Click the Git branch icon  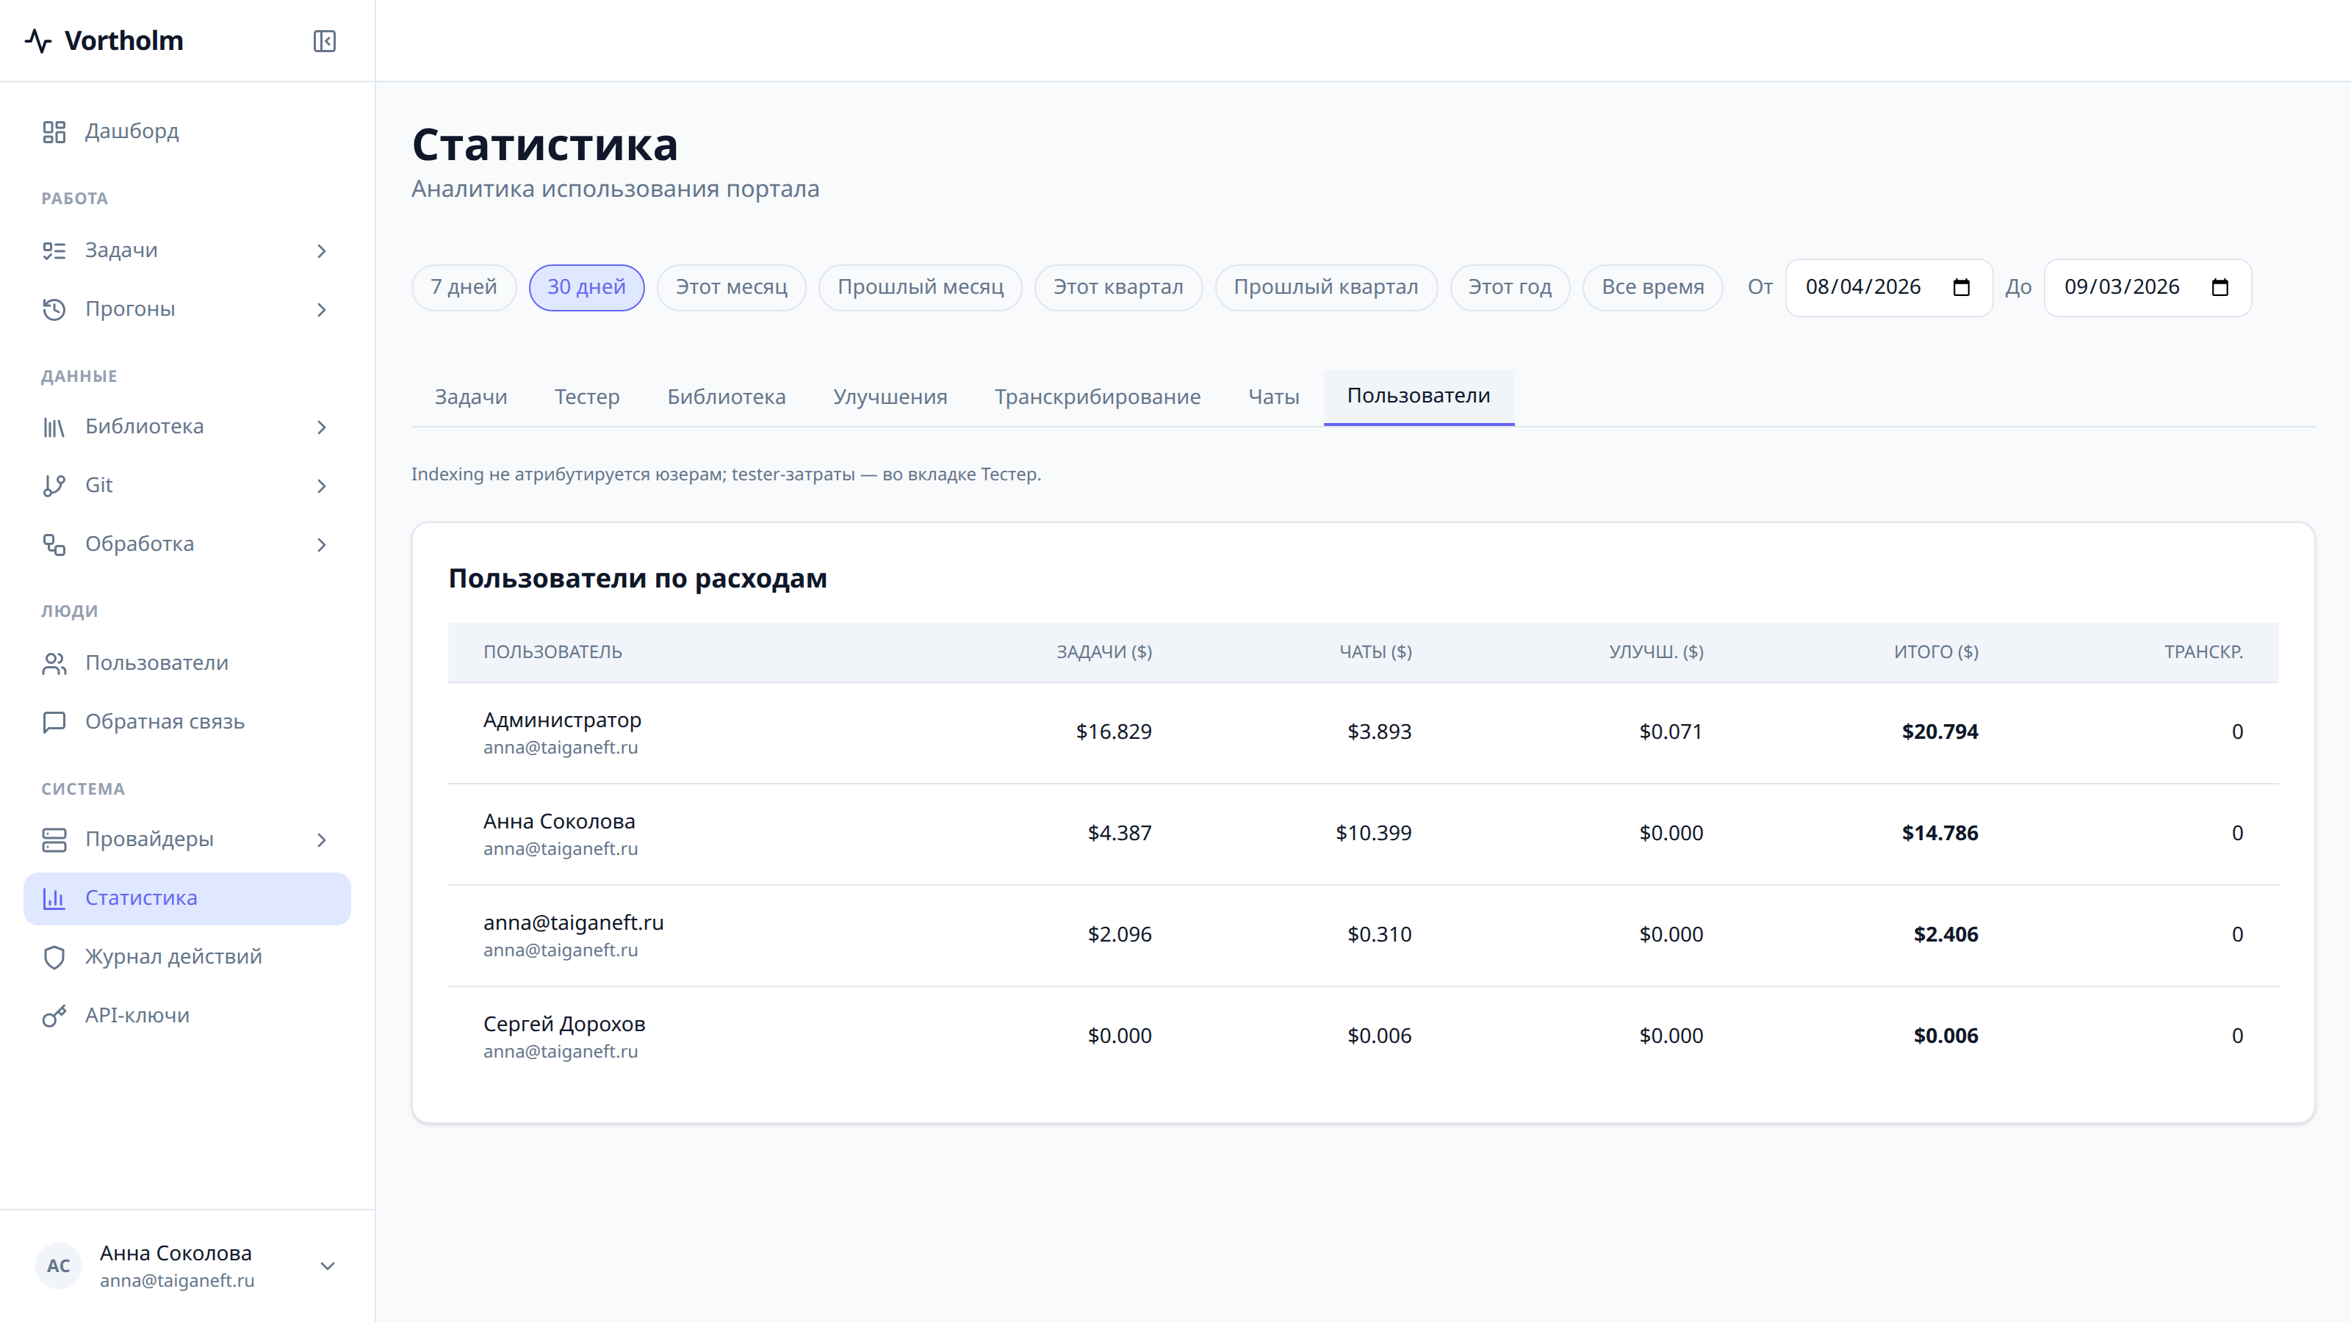tap(55, 485)
